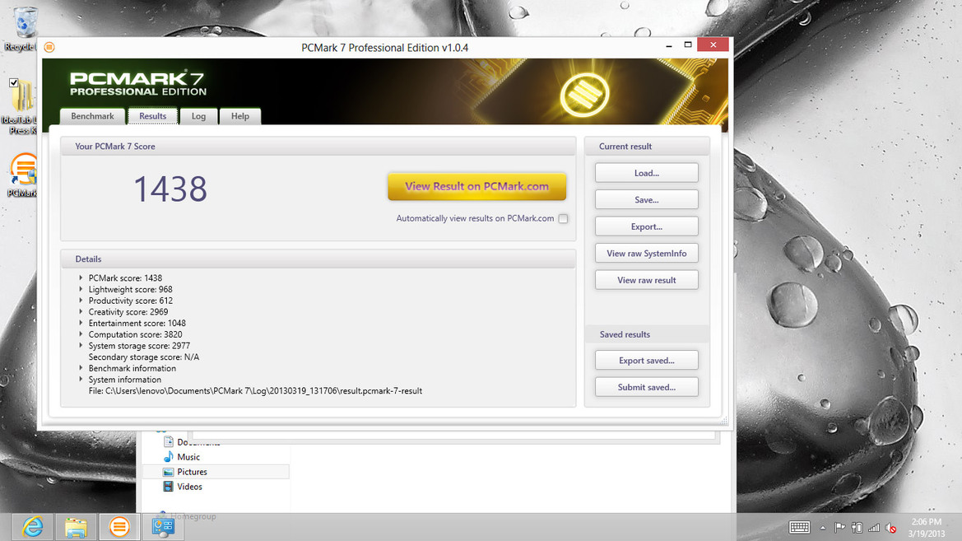Click the Export... button

tap(647, 226)
